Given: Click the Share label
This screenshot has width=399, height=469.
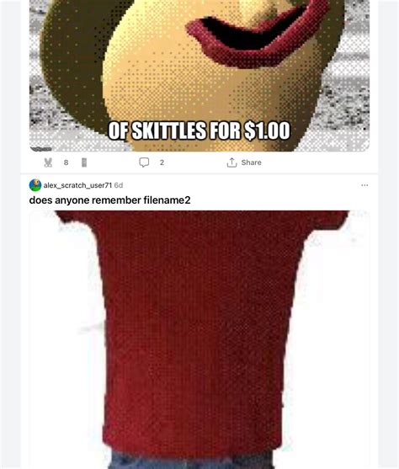Looking at the screenshot, I should pos(251,163).
